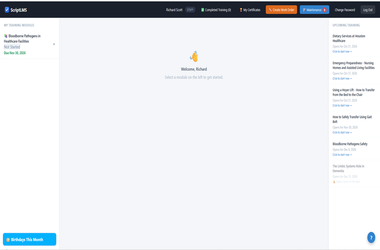Open the Maintenance button
Screen dimensions: 380x250
[314, 10]
